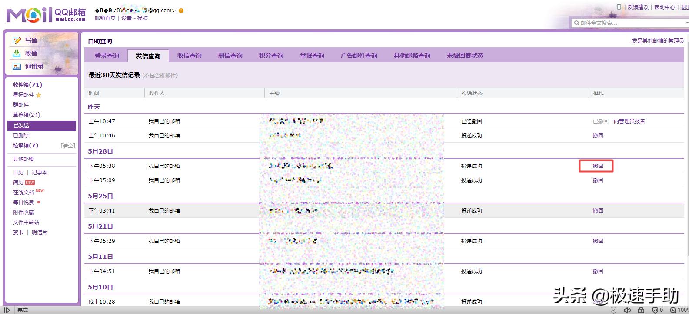Screen dimensions: 689x314
Task: Click 撤回 for the 下午03:41 mail
Action: (598, 211)
